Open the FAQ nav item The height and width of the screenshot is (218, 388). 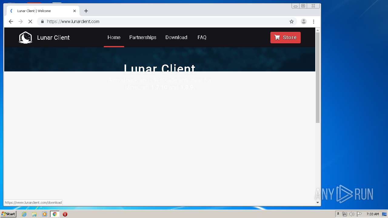tap(202, 37)
